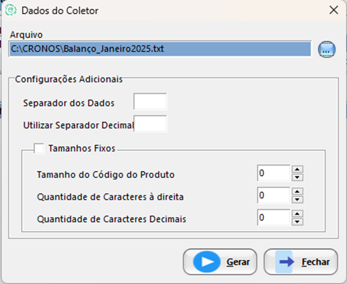
Task: Open the file browse ellipsis button
Action: [327, 50]
